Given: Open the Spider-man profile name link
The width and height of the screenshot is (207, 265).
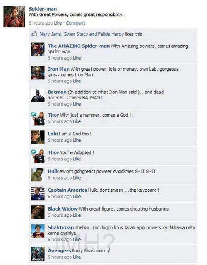Looking at the screenshot, I should (43, 9).
